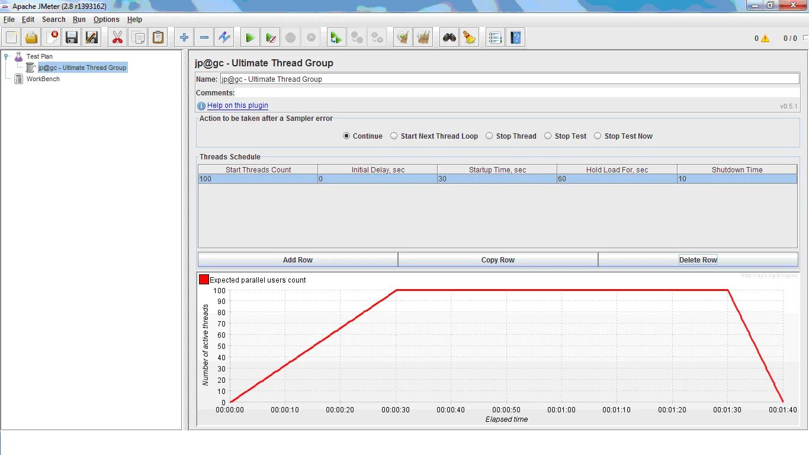
Task: Click the Paste clipboard icon
Action: [158, 38]
